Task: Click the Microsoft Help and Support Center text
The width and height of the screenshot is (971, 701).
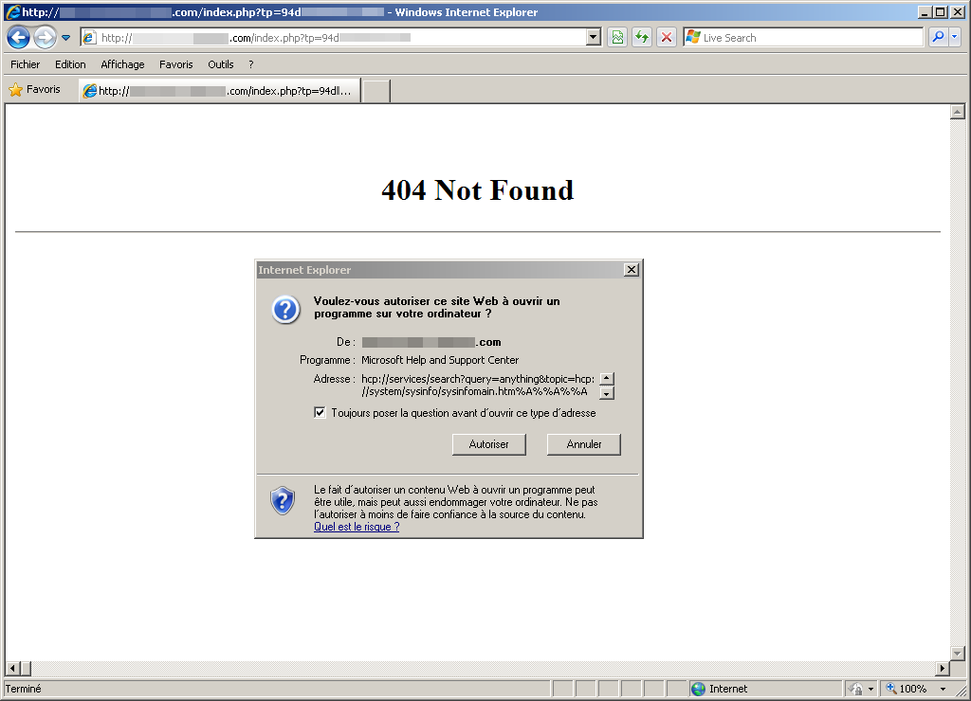Action: (440, 360)
